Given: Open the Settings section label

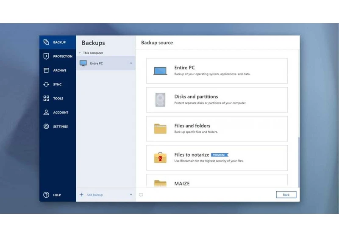Looking at the screenshot, I should 61,127.
